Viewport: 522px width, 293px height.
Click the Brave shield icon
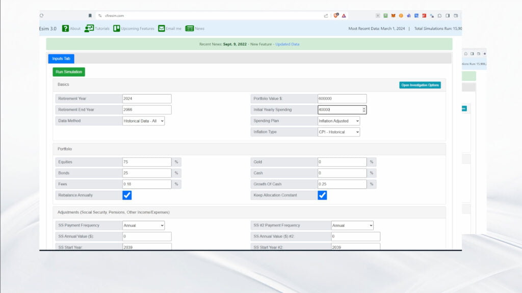pos(336,16)
